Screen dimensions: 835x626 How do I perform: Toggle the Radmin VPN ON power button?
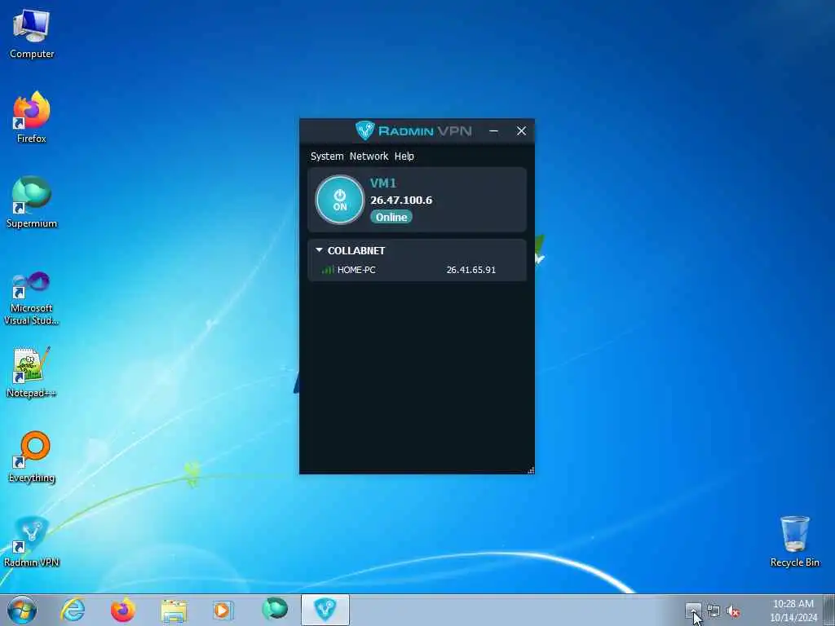click(340, 200)
